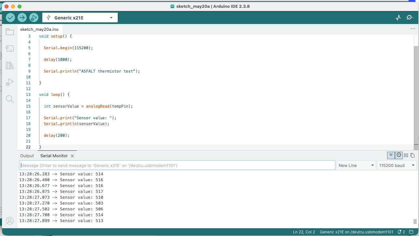Click the void loop() line
Image resolution: width=419 pixels, height=236 pixels.
54,95
